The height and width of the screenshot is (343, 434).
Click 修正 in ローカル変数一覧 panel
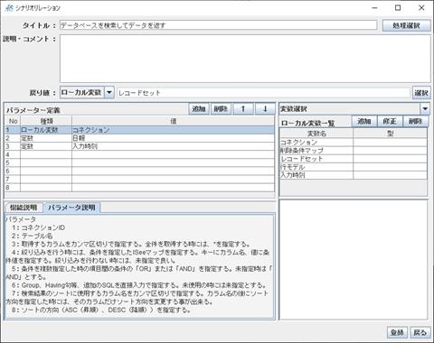click(x=390, y=121)
